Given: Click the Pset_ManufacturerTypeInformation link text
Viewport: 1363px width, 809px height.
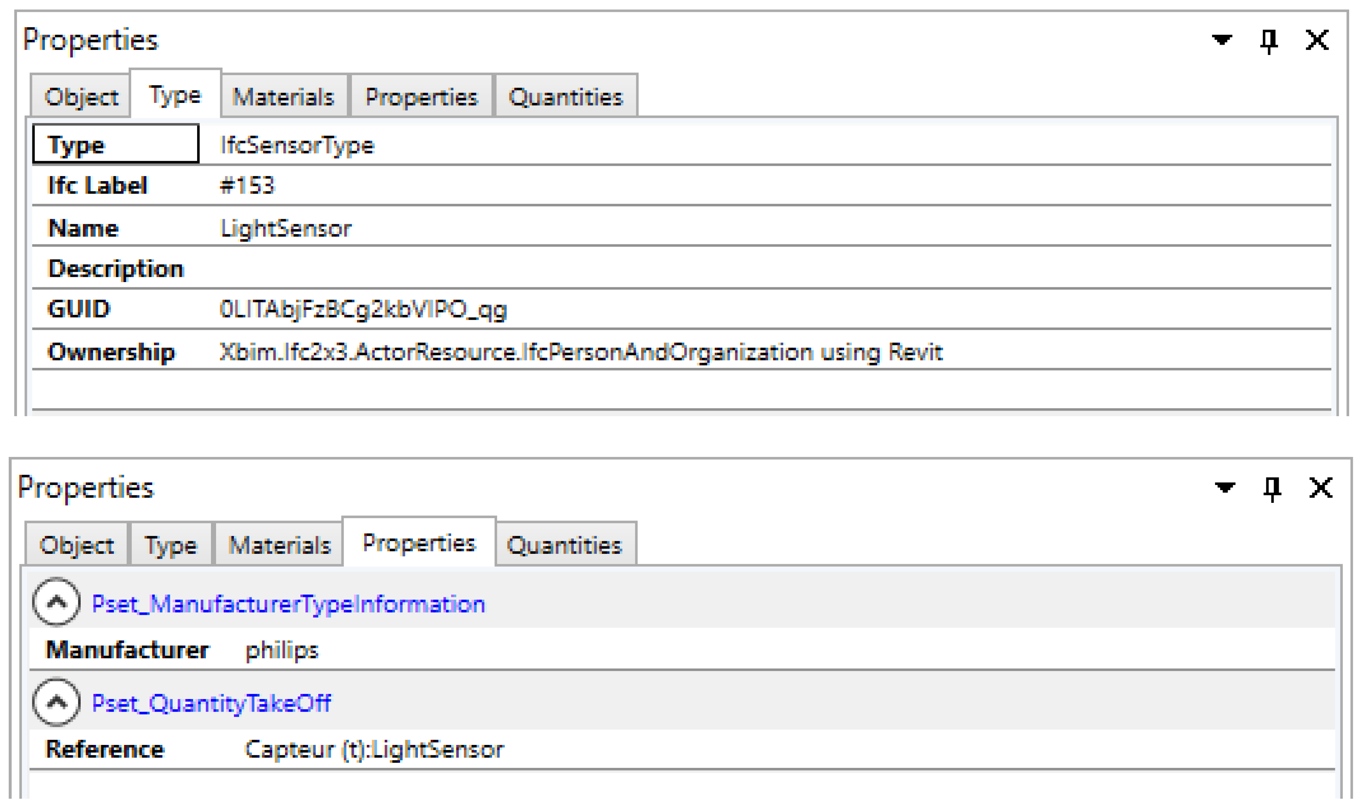Looking at the screenshot, I should [289, 604].
